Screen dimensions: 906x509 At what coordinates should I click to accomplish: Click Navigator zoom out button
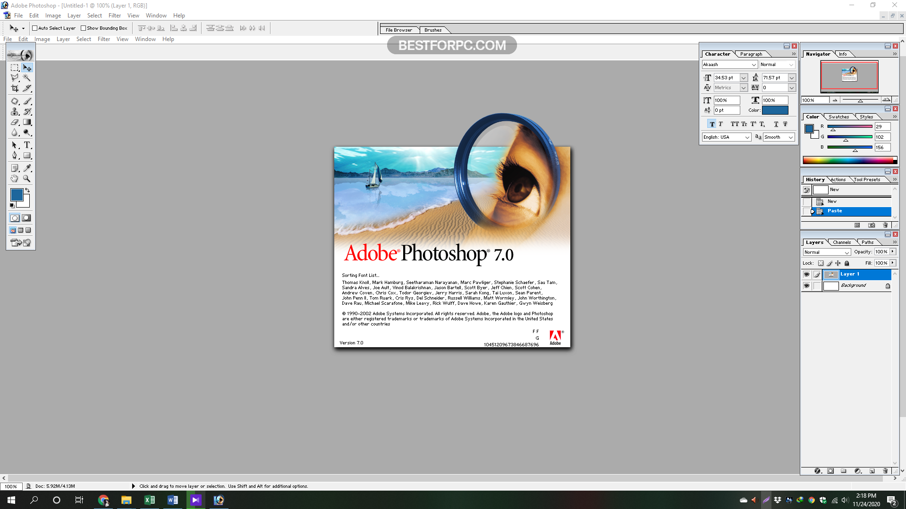[x=835, y=100]
